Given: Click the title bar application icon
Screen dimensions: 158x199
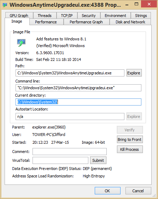Looking at the screenshot, I should point(5,5).
